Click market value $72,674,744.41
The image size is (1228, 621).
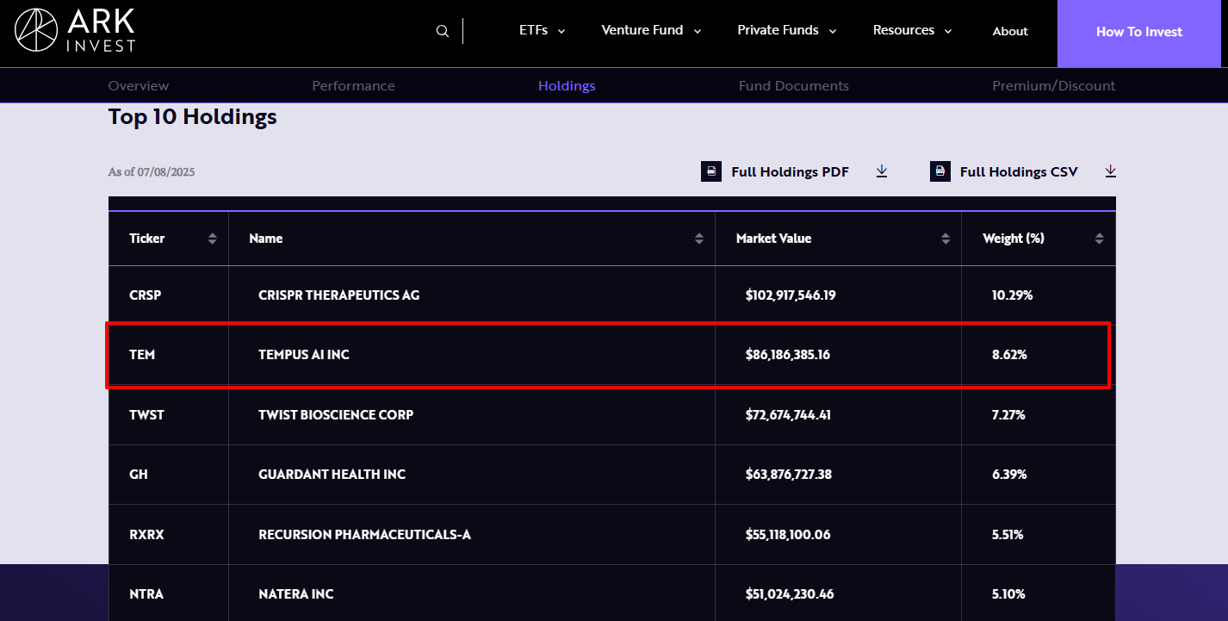click(788, 415)
